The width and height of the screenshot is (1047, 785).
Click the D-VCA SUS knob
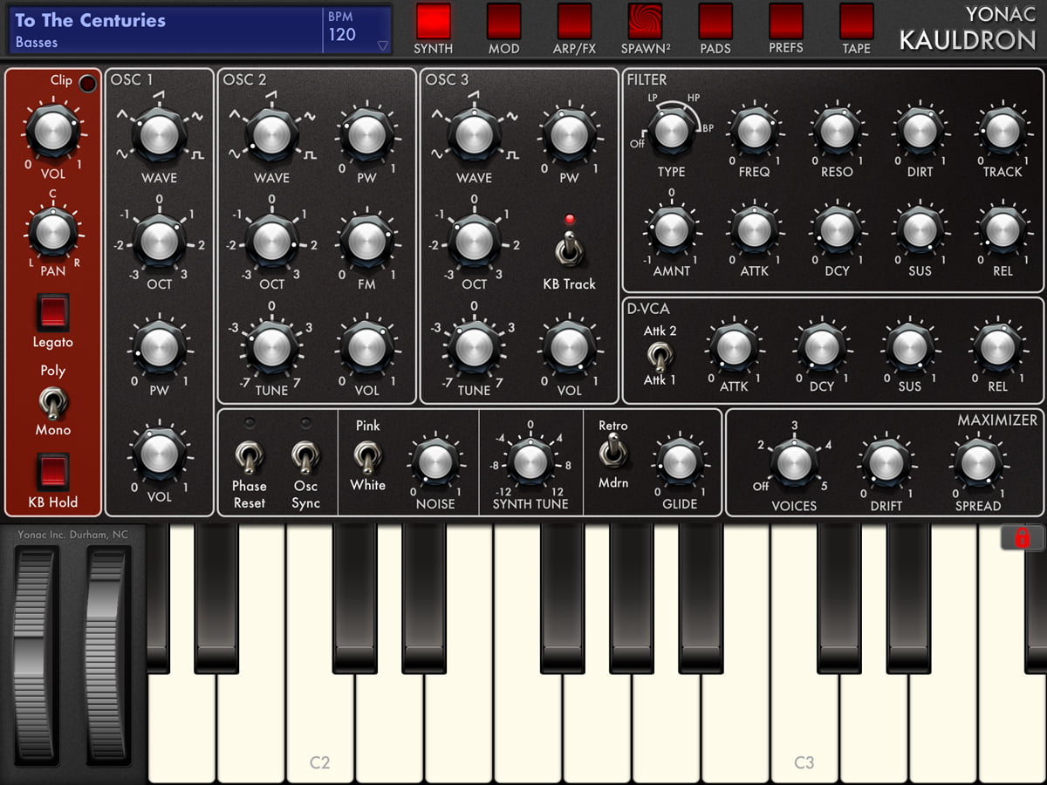coord(909,347)
